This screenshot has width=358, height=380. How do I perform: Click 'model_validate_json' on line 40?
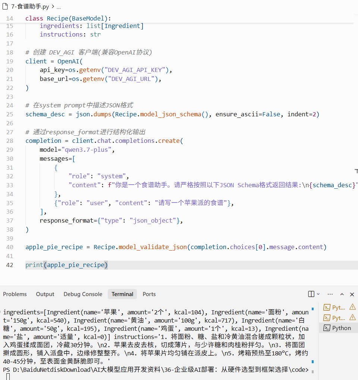[153, 247]
